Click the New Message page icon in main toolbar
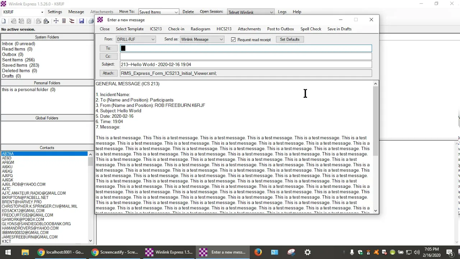This screenshot has height=259, width=460. [4, 21]
